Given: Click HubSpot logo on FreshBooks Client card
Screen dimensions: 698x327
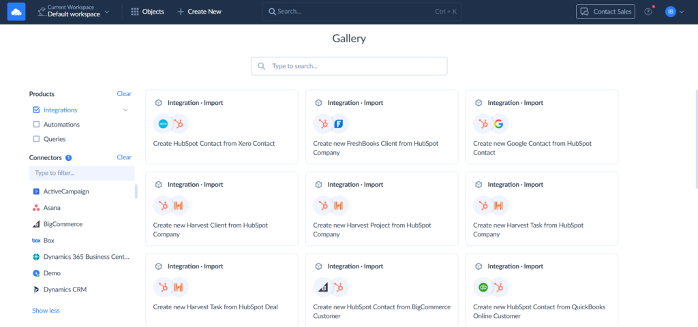Looking at the screenshot, I should pos(323,124).
